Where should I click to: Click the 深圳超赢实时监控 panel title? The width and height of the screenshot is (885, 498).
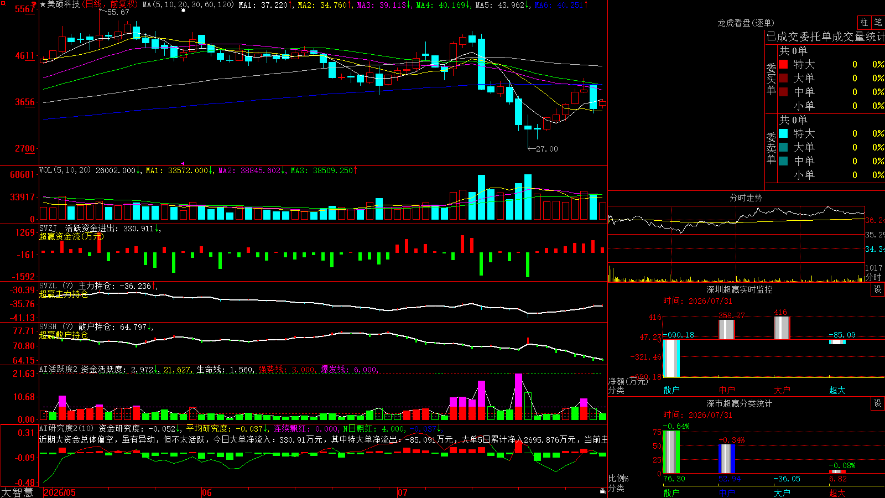pos(740,289)
